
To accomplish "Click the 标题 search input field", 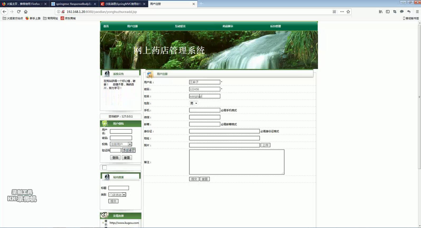I will click(119, 188).
